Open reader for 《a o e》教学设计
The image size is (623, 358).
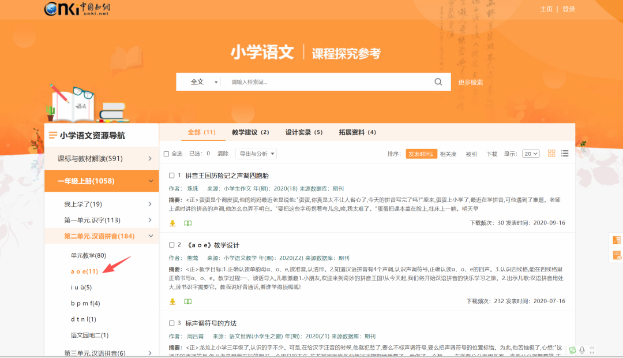pos(188,301)
